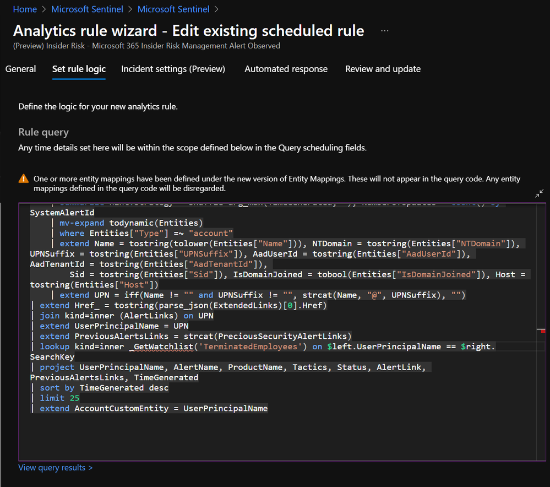Image resolution: width=550 pixels, height=487 pixels.
Task: Open the first Microsoft Sentinel breadcrumb
Action: tap(87, 9)
